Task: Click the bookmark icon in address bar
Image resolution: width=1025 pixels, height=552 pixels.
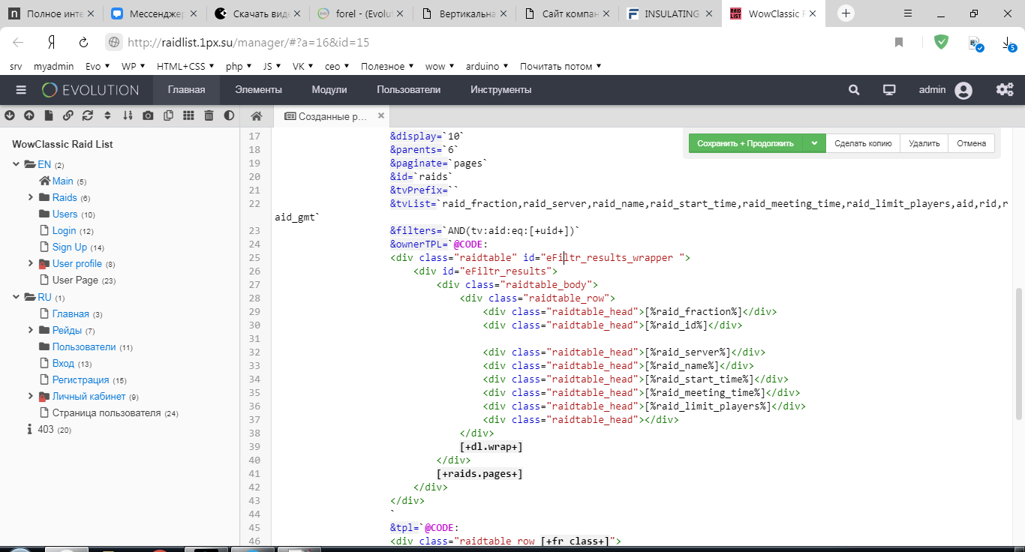Action: [x=899, y=43]
